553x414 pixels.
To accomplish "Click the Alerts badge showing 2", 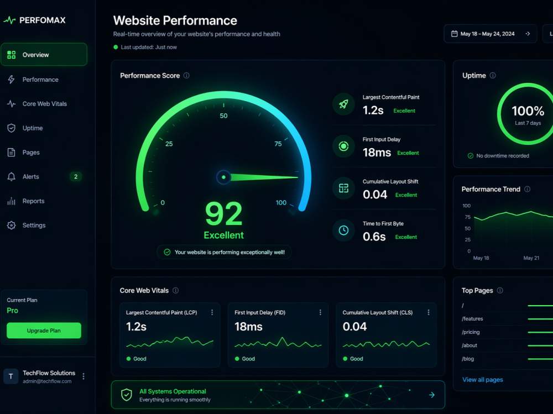I will pos(76,177).
